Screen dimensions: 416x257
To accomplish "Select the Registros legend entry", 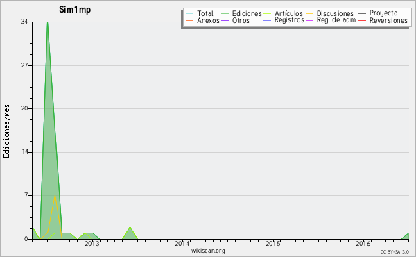I will 289,20.
